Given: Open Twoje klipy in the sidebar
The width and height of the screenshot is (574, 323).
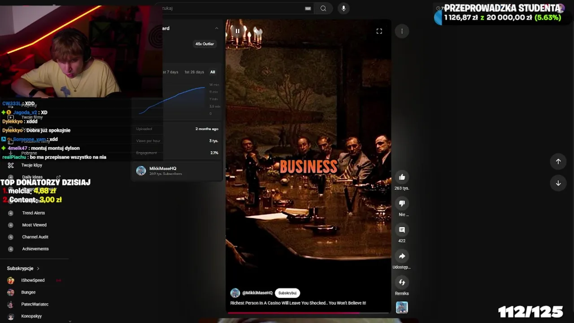Looking at the screenshot, I should click(x=32, y=165).
